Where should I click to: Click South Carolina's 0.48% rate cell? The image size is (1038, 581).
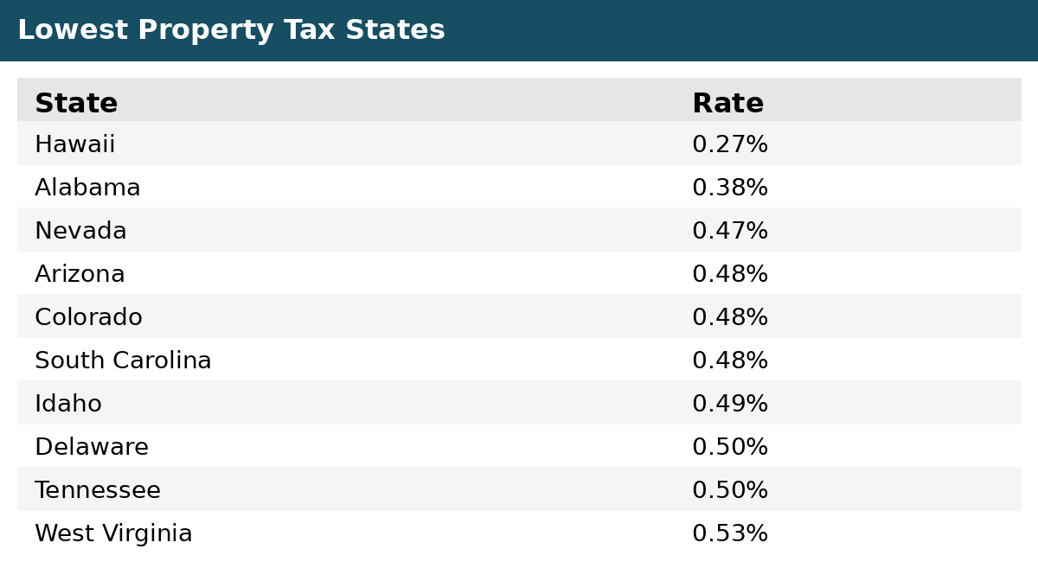click(x=730, y=361)
